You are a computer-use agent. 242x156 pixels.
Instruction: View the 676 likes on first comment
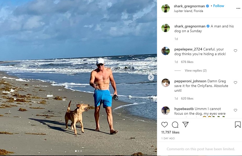(x=187, y=62)
